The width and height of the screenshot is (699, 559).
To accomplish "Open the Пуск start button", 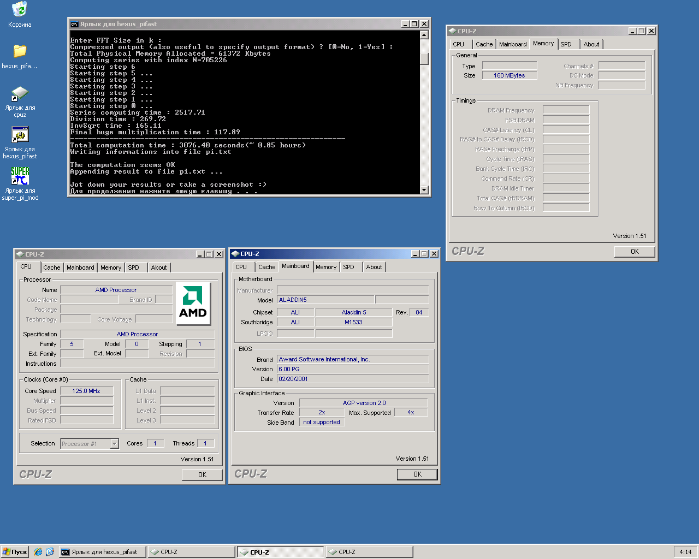I will (15, 552).
